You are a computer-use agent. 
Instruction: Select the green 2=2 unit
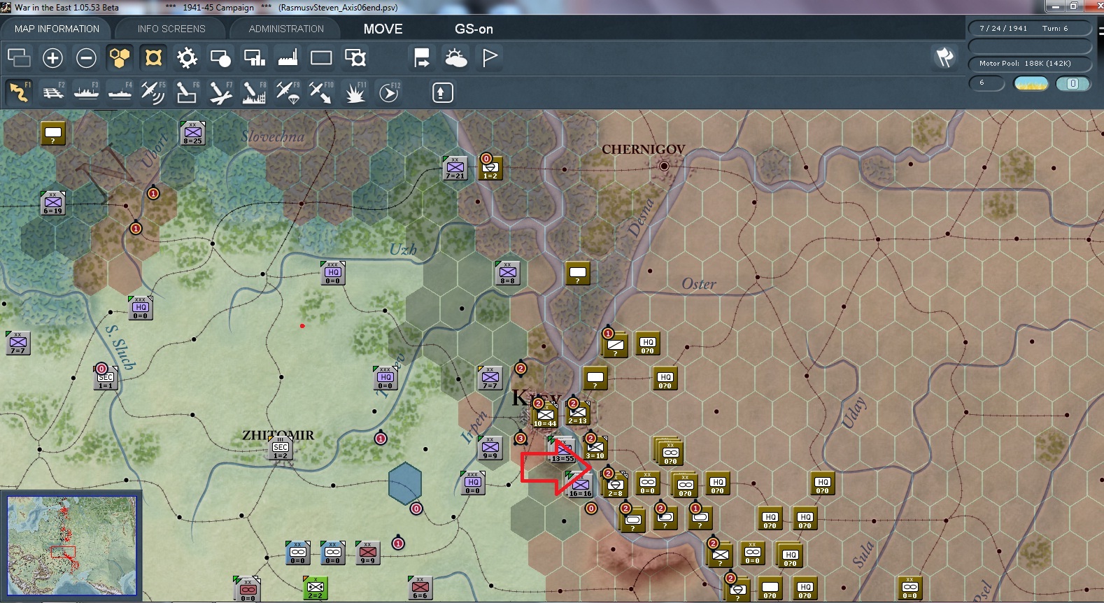pos(316,588)
